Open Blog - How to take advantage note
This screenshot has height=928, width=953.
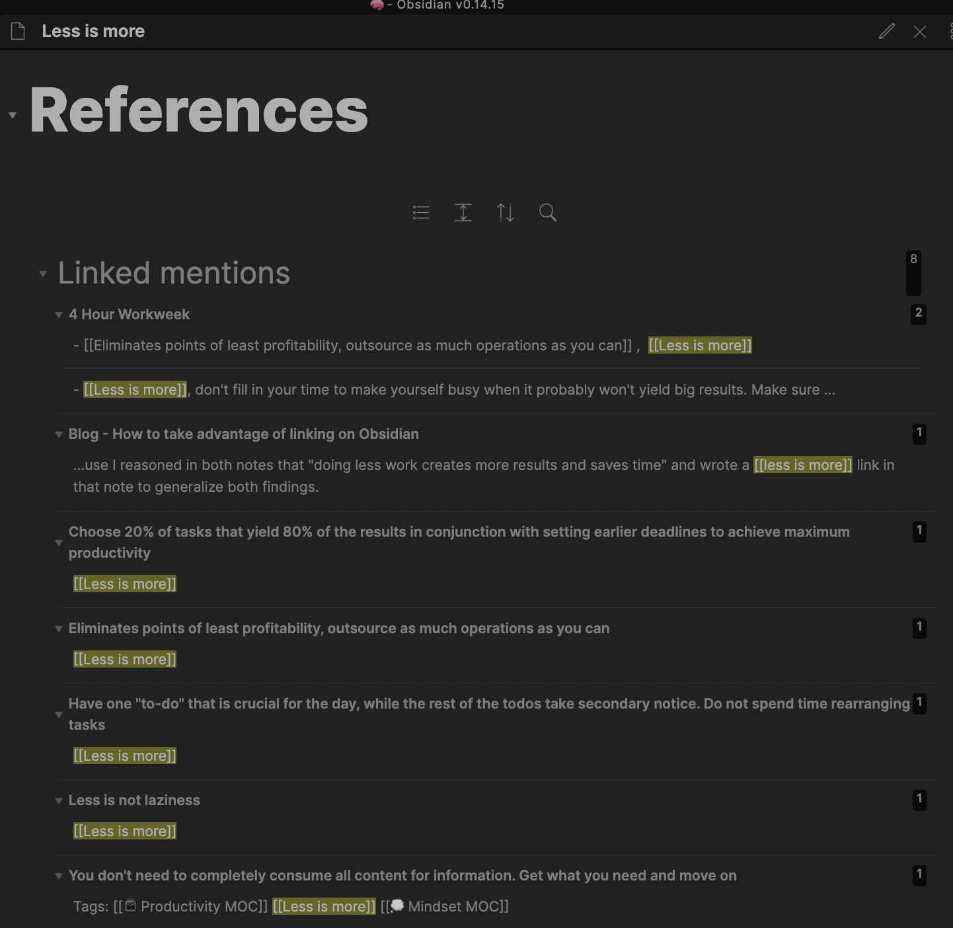(x=244, y=434)
